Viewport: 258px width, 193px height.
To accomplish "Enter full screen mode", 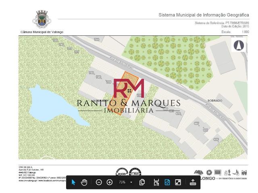I will click(178, 182).
